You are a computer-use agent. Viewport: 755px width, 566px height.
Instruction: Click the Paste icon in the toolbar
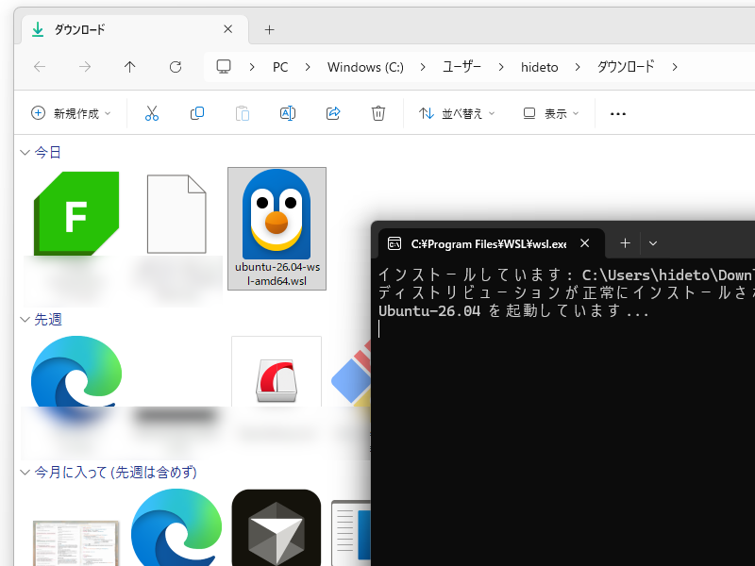[x=243, y=113]
